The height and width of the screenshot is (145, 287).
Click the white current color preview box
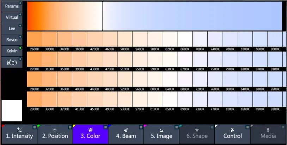[x=12, y=111]
